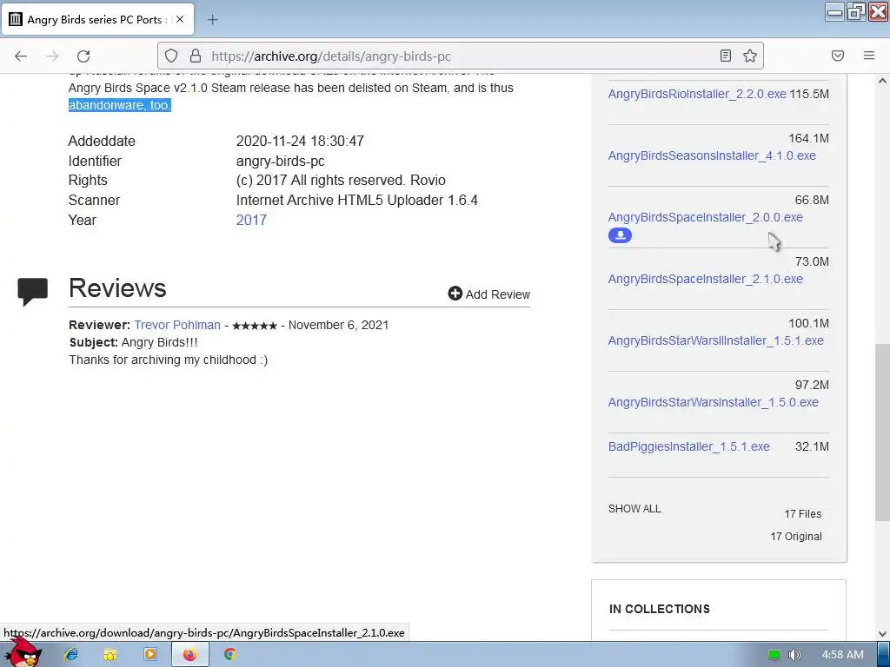Click the green network tray icon

(x=774, y=655)
